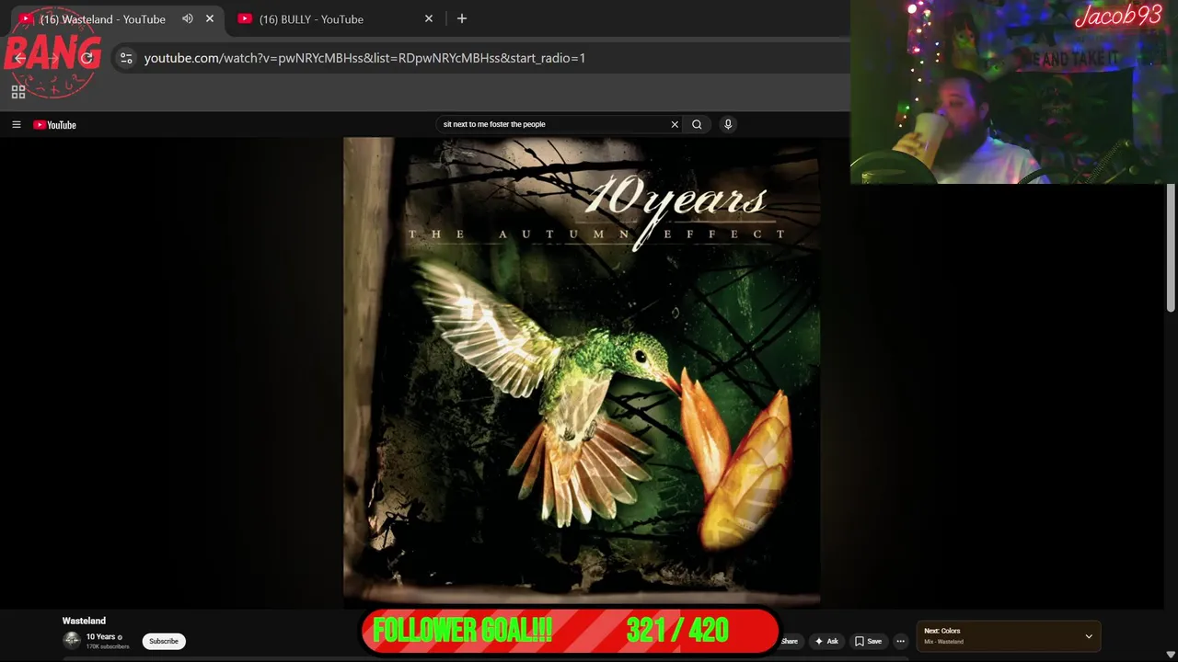Start voice search with microphone icon
This screenshot has width=1178, height=662.
click(728, 124)
